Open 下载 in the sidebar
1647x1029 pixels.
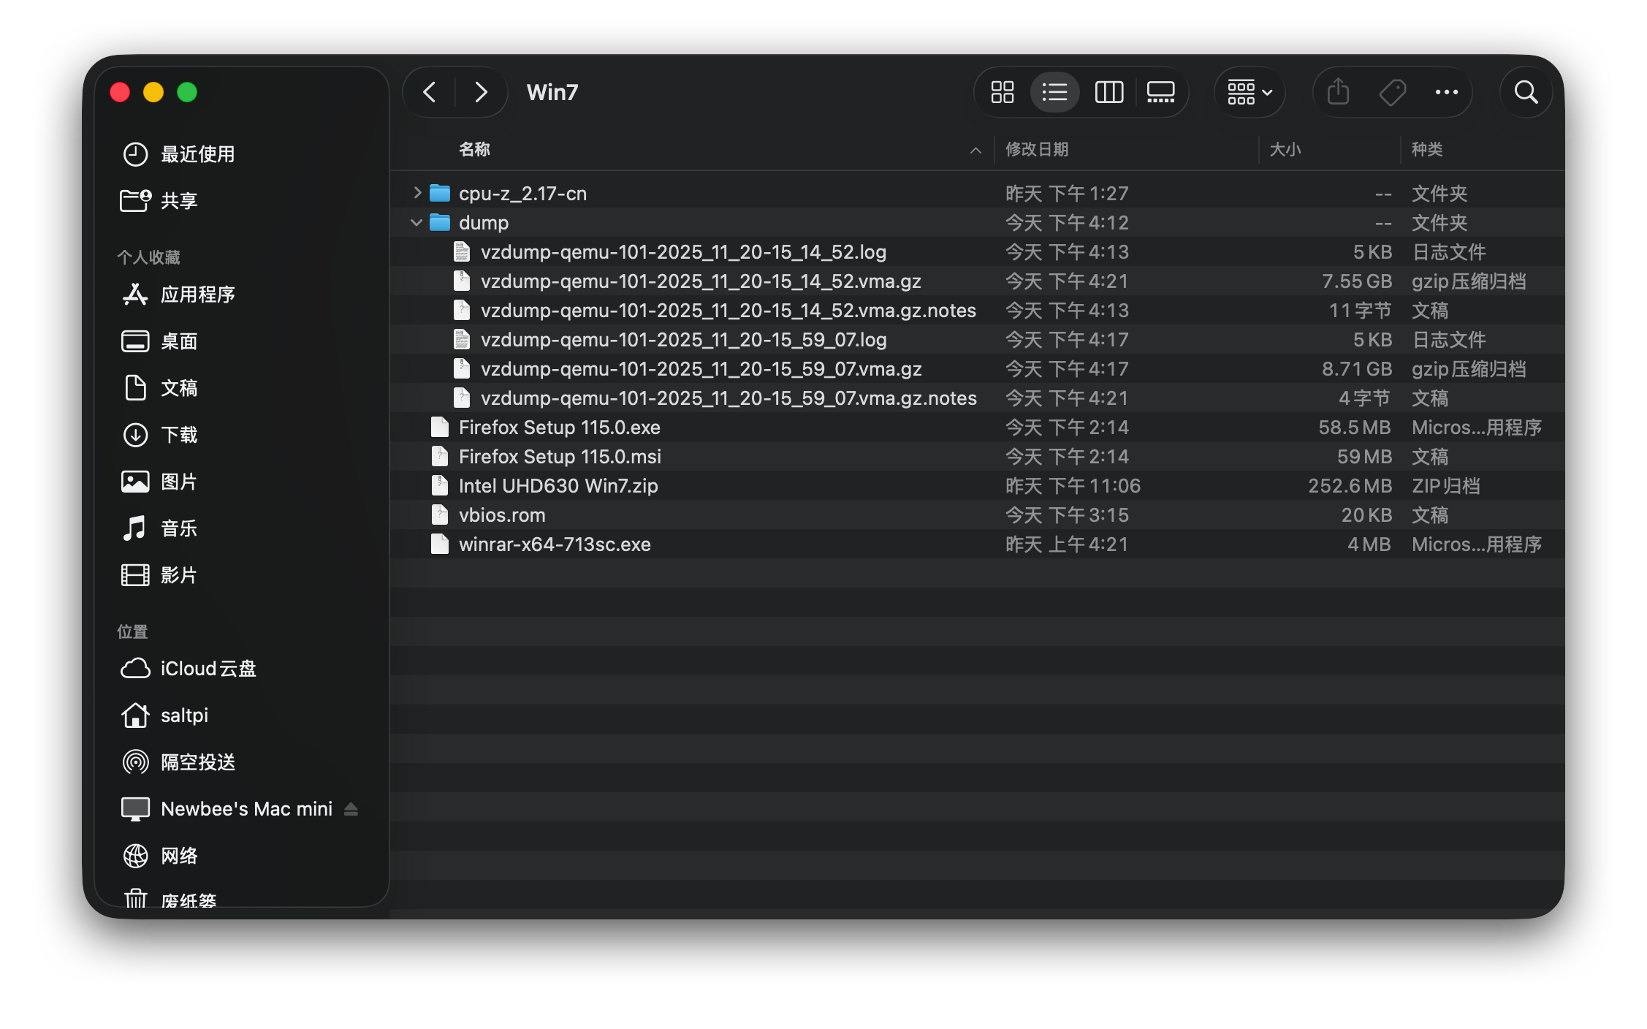[178, 435]
